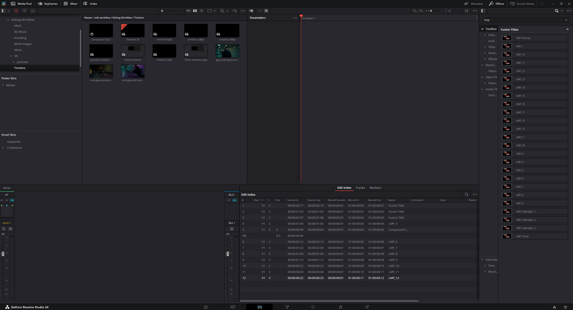Toggle the Metadata panel
The height and width of the screenshot is (310, 573).
coord(474,4)
